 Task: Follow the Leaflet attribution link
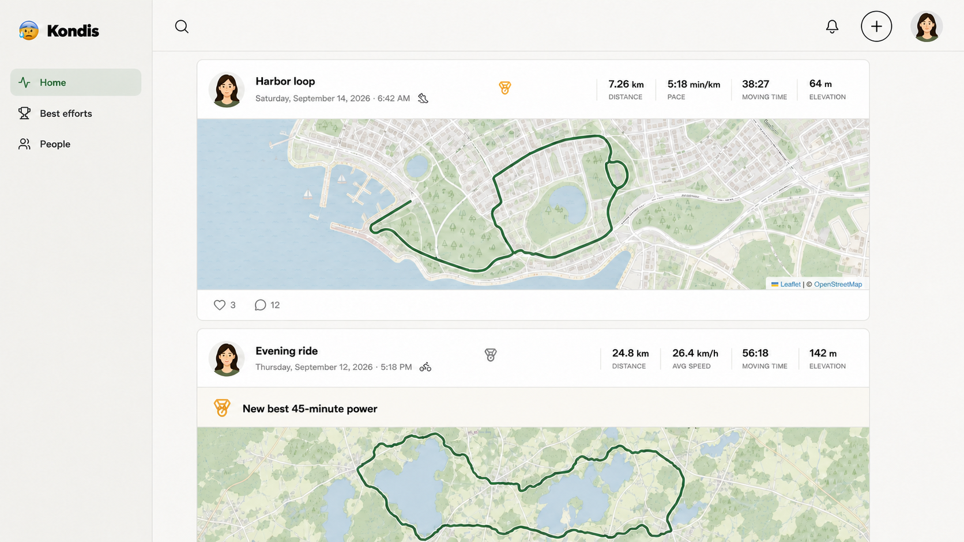point(790,285)
